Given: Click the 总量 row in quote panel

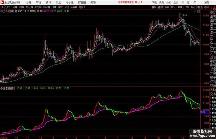Looking at the screenshot, I should [213, 69].
